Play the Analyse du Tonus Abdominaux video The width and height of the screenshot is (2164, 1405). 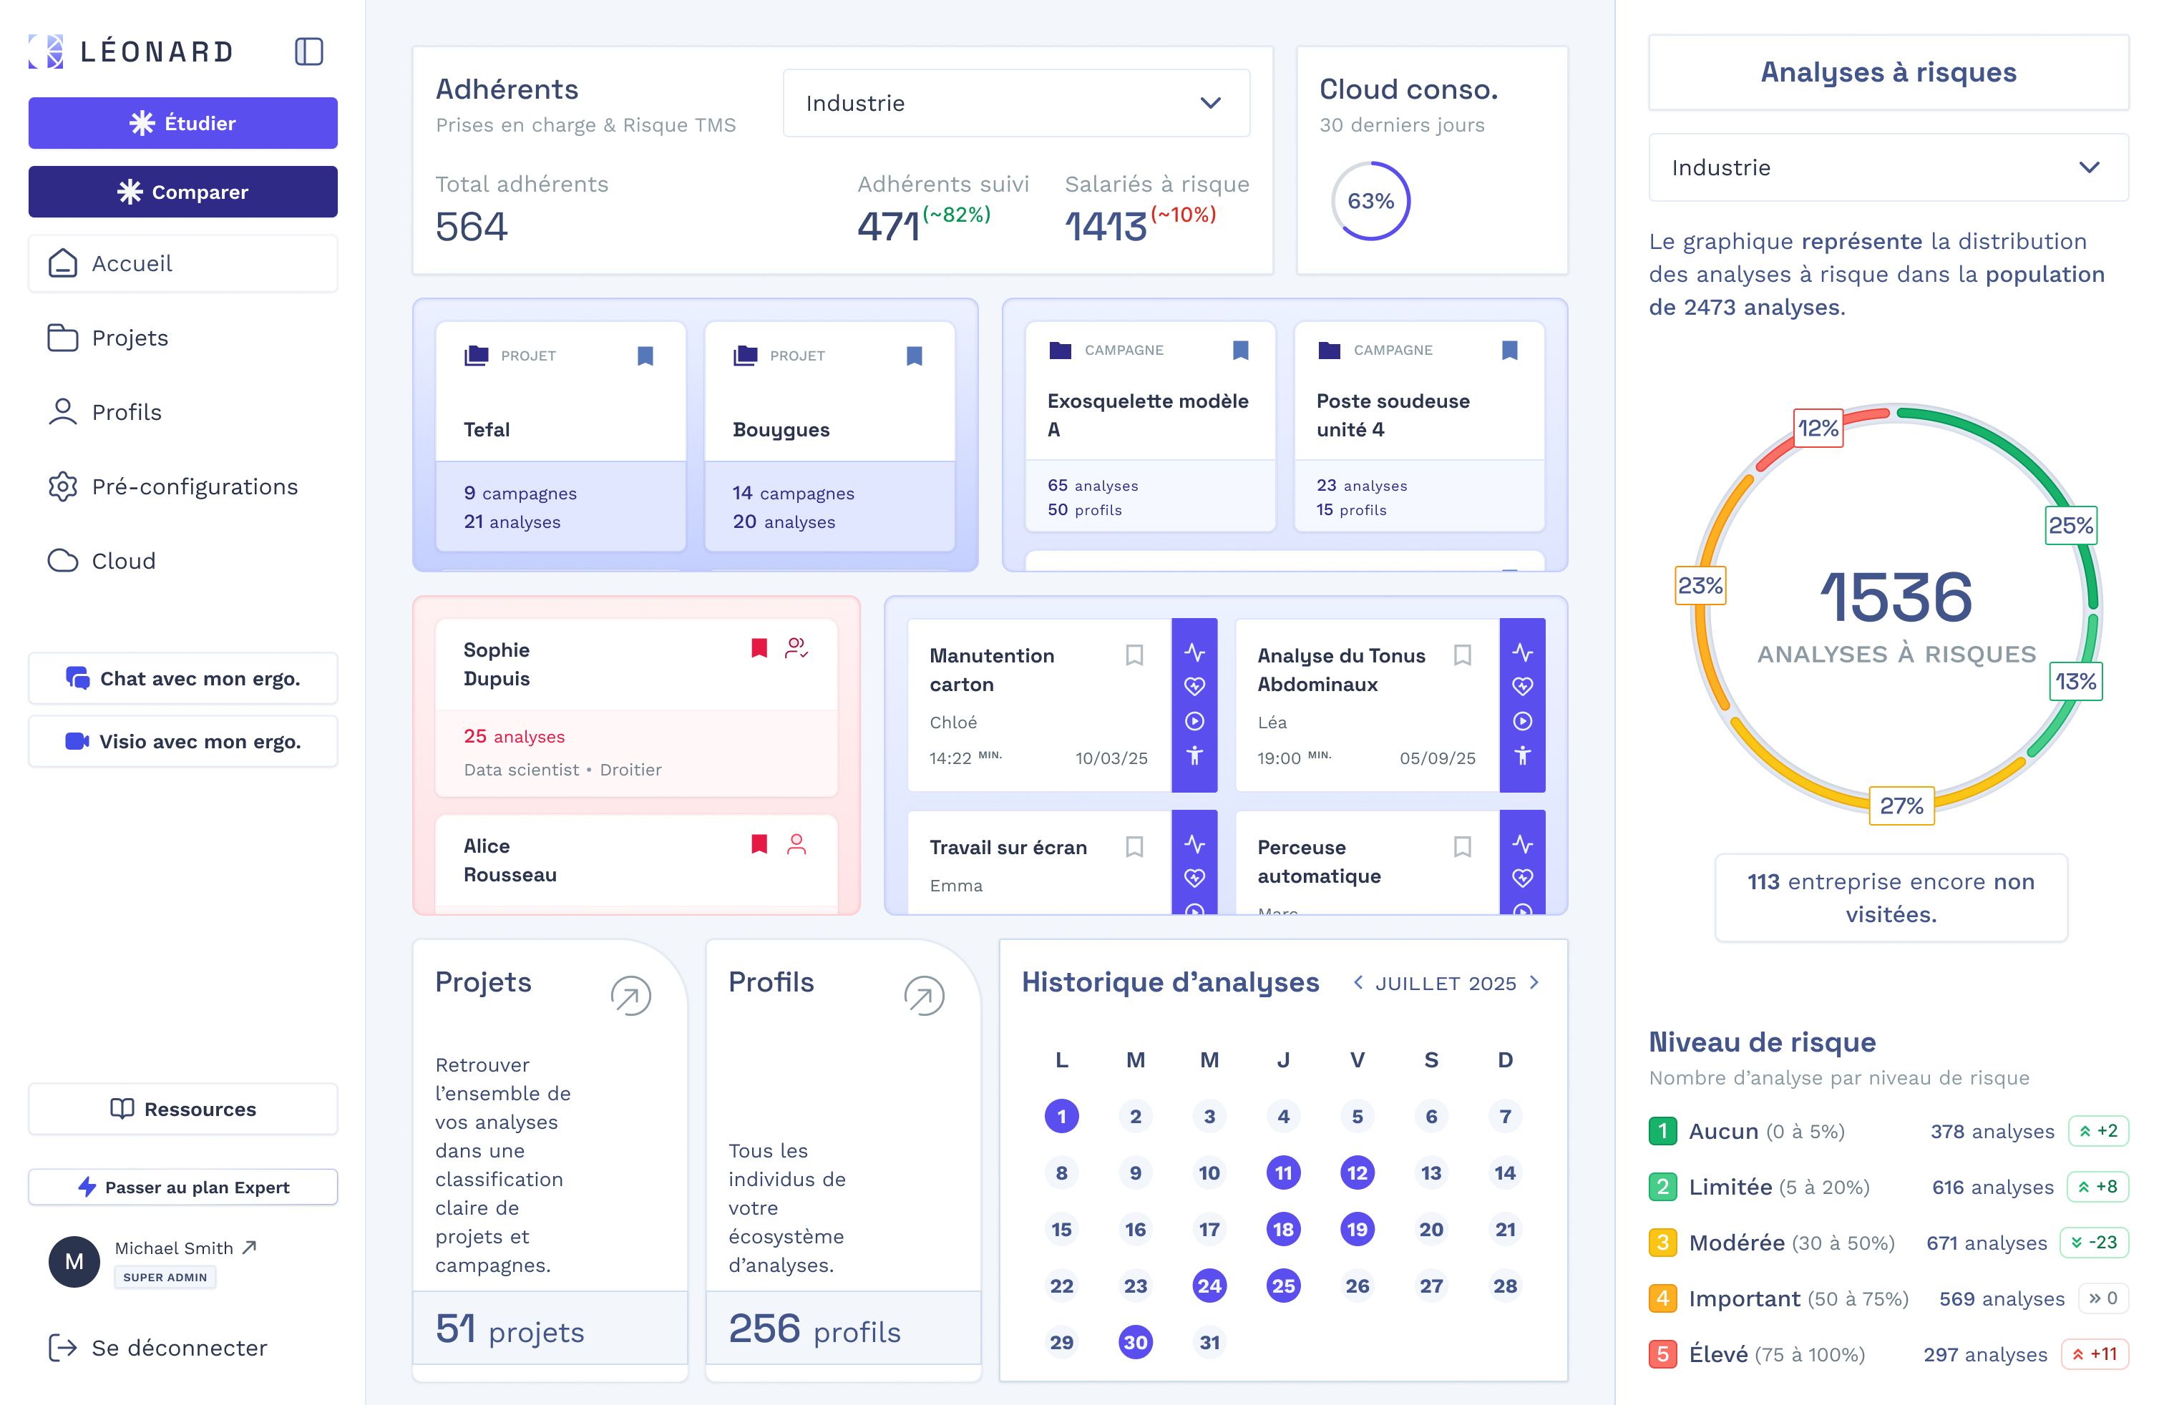tap(1523, 720)
